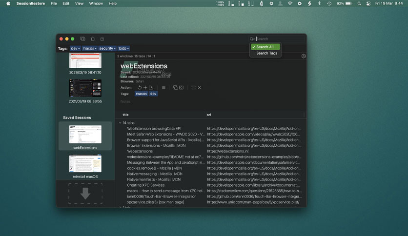Sort by the url column header
This screenshot has width=408, height=236.
tap(209, 115)
